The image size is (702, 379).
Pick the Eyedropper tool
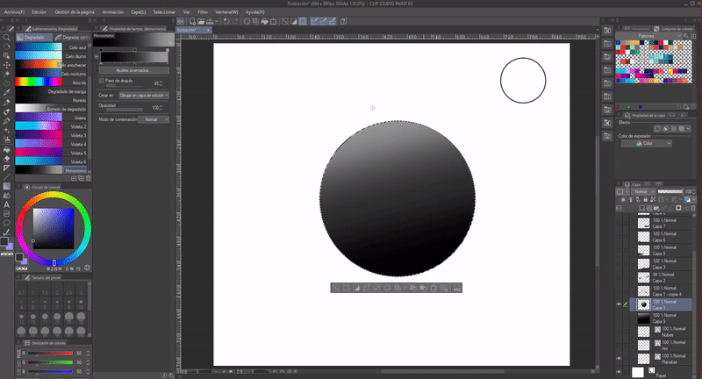(7, 91)
